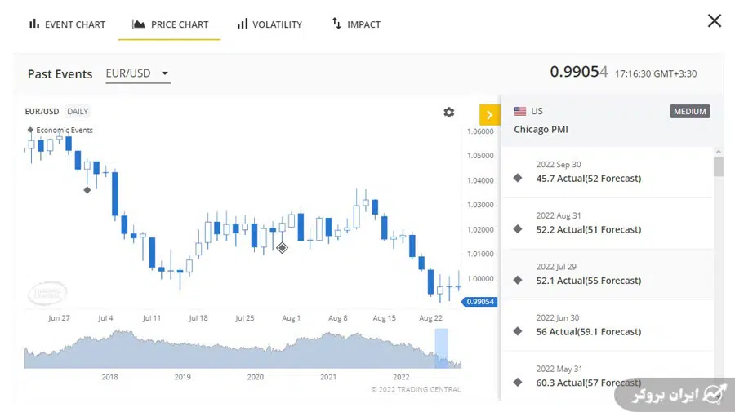735x412 pixels.
Task: Click the diamond icon for 2022 Jun 30
Action: tap(517, 331)
